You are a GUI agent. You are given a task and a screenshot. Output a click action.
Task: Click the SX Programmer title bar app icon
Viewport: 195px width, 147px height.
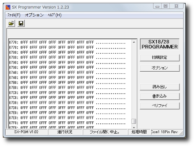pos(8,7)
